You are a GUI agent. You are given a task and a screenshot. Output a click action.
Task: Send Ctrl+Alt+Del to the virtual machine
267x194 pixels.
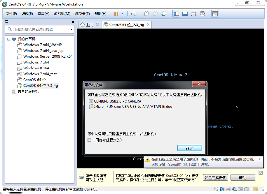134,14
